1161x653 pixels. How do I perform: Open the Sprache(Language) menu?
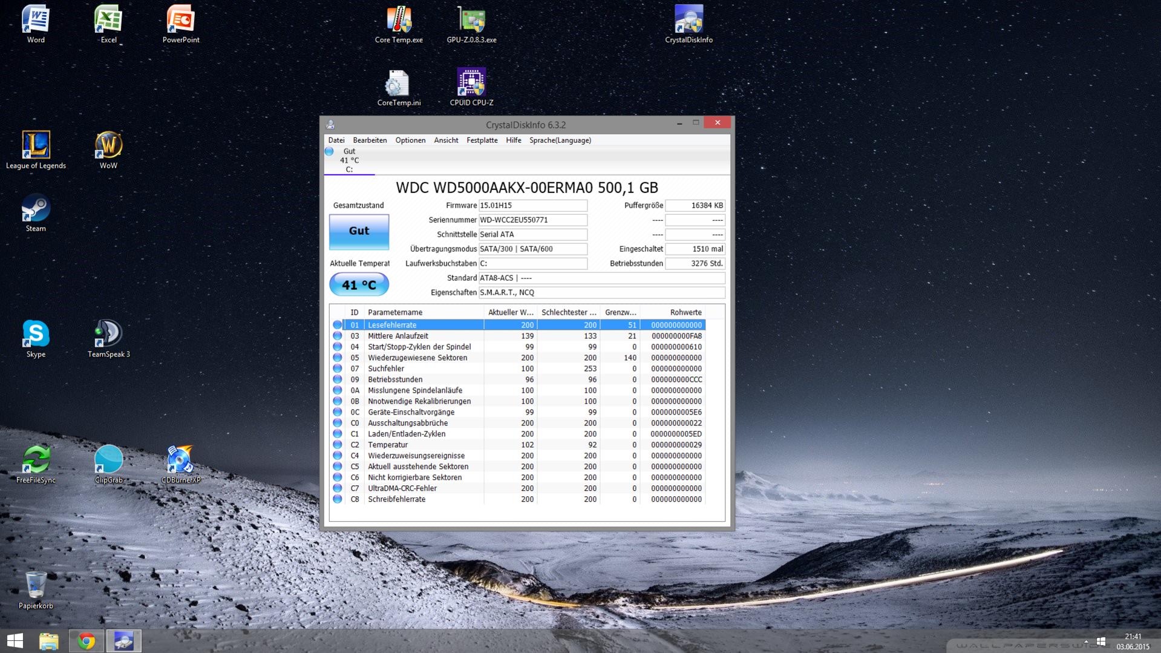click(x=560, y=140)
